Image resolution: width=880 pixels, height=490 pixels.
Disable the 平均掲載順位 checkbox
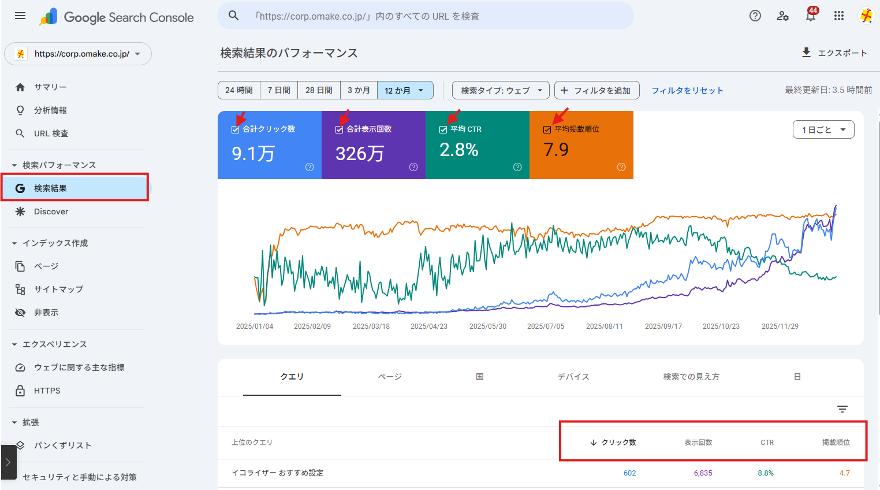point(547,129)
